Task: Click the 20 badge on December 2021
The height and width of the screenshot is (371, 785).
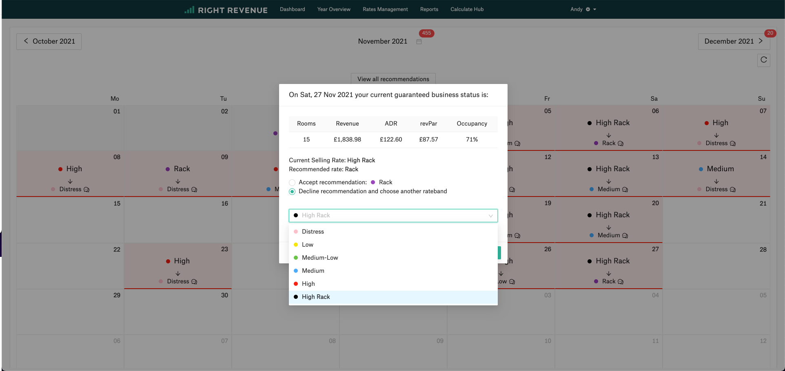Action: pyautogui.click(x=770, y=33)
